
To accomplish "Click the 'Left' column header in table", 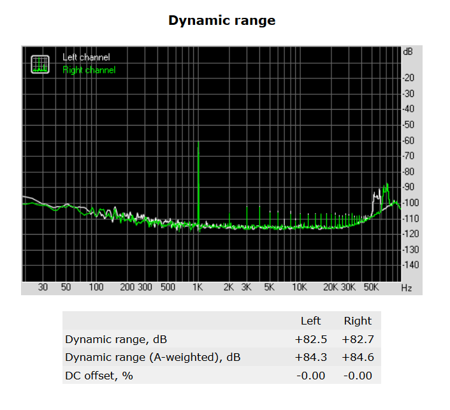I will (x=310, y=321).
